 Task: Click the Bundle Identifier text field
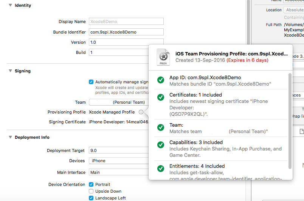126,32
